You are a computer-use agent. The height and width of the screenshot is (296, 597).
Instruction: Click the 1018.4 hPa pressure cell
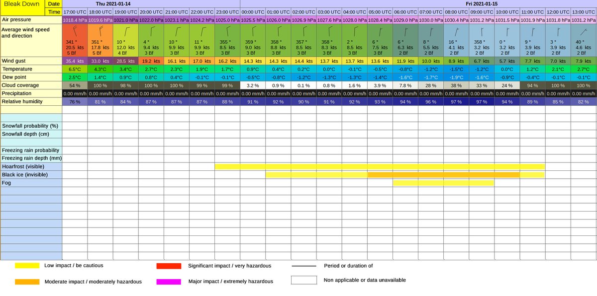point(76,20)
